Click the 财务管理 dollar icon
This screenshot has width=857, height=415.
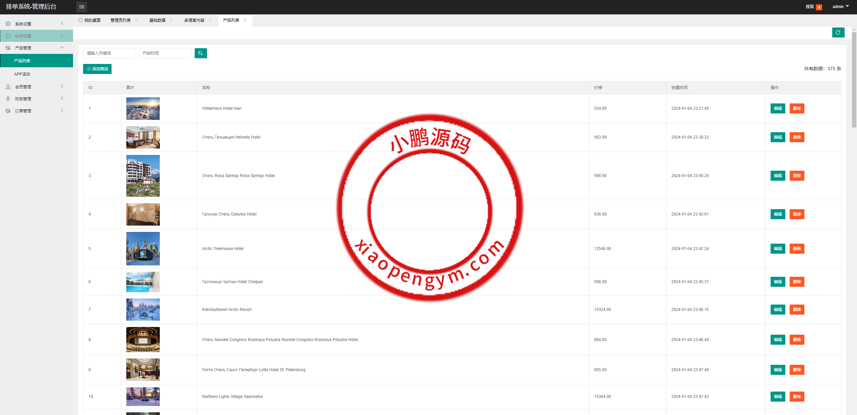[8, 99]
